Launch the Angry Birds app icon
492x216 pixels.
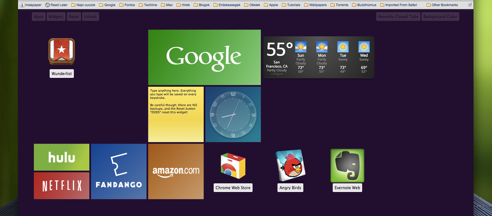(x=290, y=166)
